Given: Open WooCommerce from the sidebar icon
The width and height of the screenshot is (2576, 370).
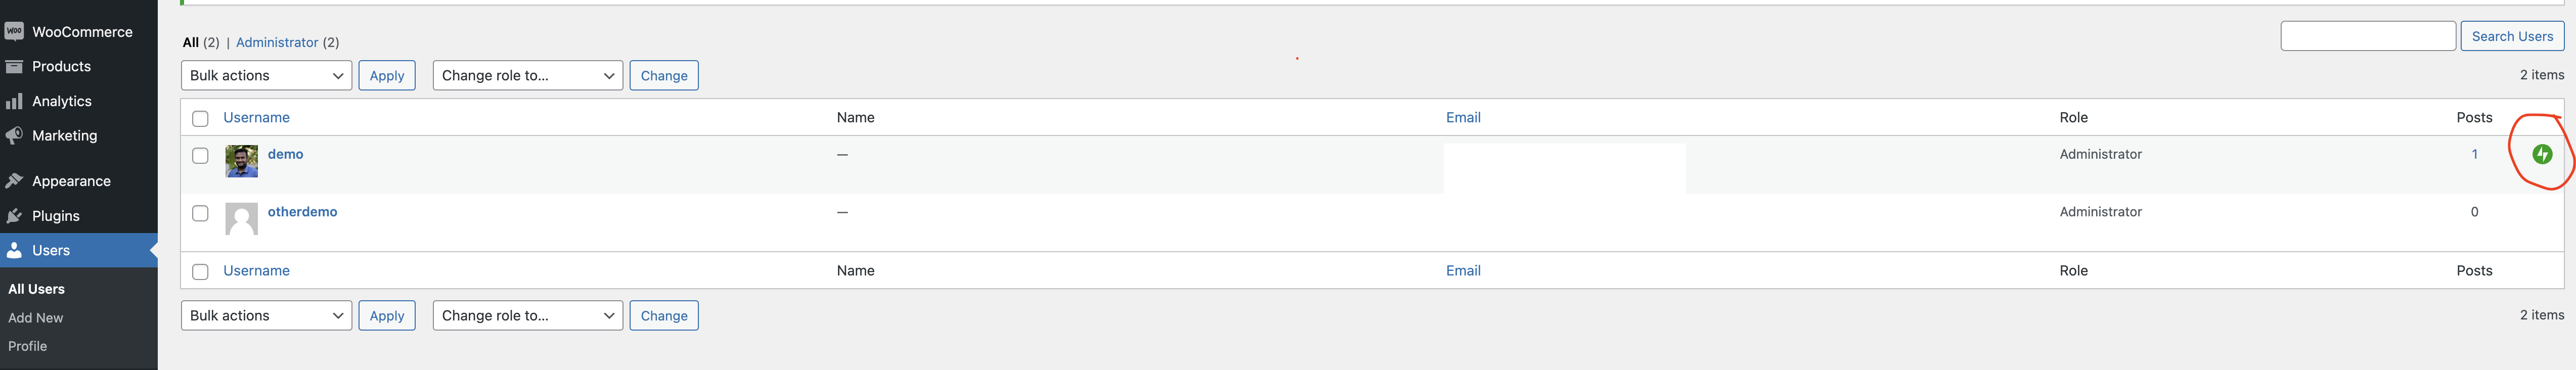Looking at the screenshot, I should 14,31.
